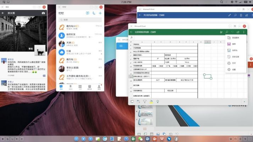Screen dimensions: 253x142
Task: Click the filter funnel icon in Excel bottom bar
Action: [144, 102]
